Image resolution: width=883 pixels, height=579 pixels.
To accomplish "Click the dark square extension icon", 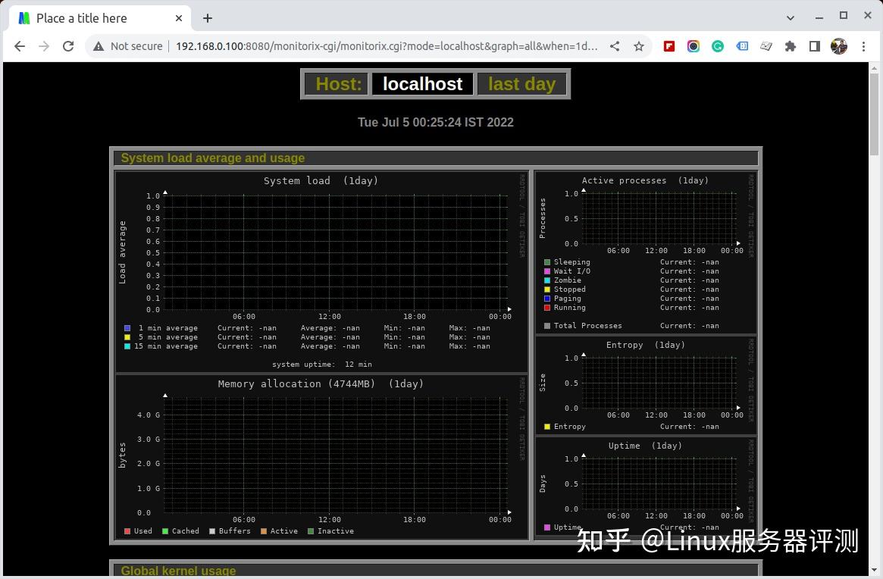I will [x=815, y=46].
